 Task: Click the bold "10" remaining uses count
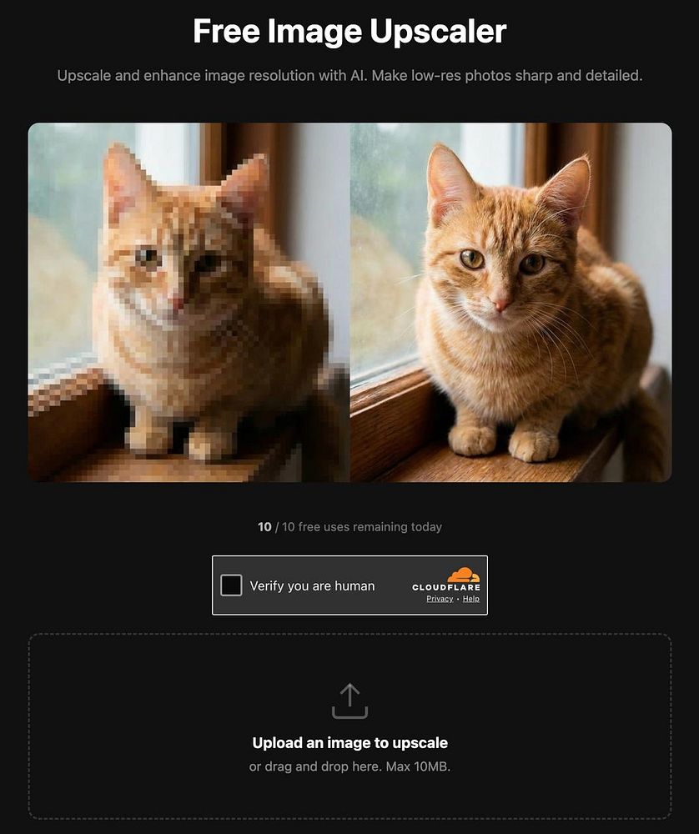click(264, 526)
